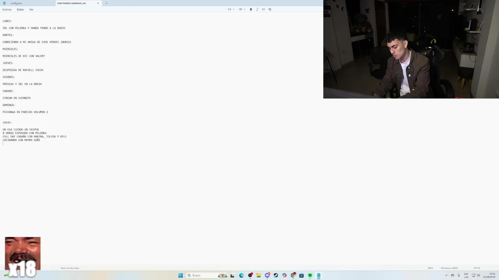The height and width of the screenshot is (280, 499).
Task: Open the Windows Start menu
Action: coord(180,275)
